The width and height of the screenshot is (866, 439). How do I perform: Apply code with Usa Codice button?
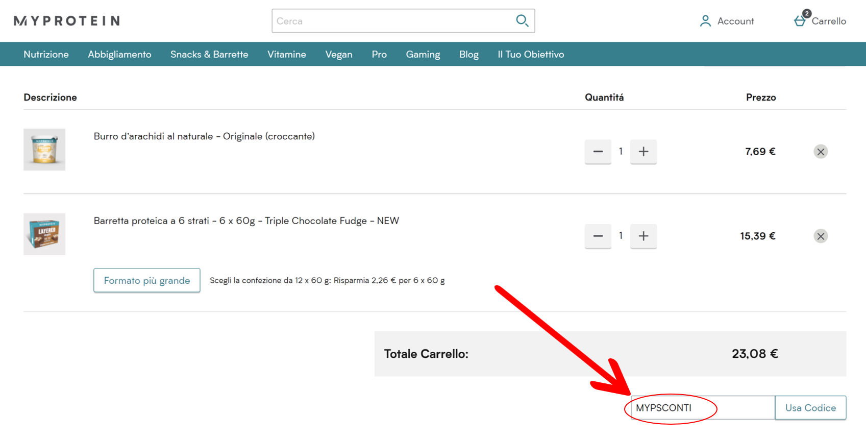(x=810, y=408)
